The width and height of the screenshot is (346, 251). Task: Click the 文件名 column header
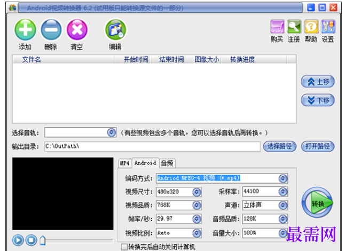[x=64, y=59]
